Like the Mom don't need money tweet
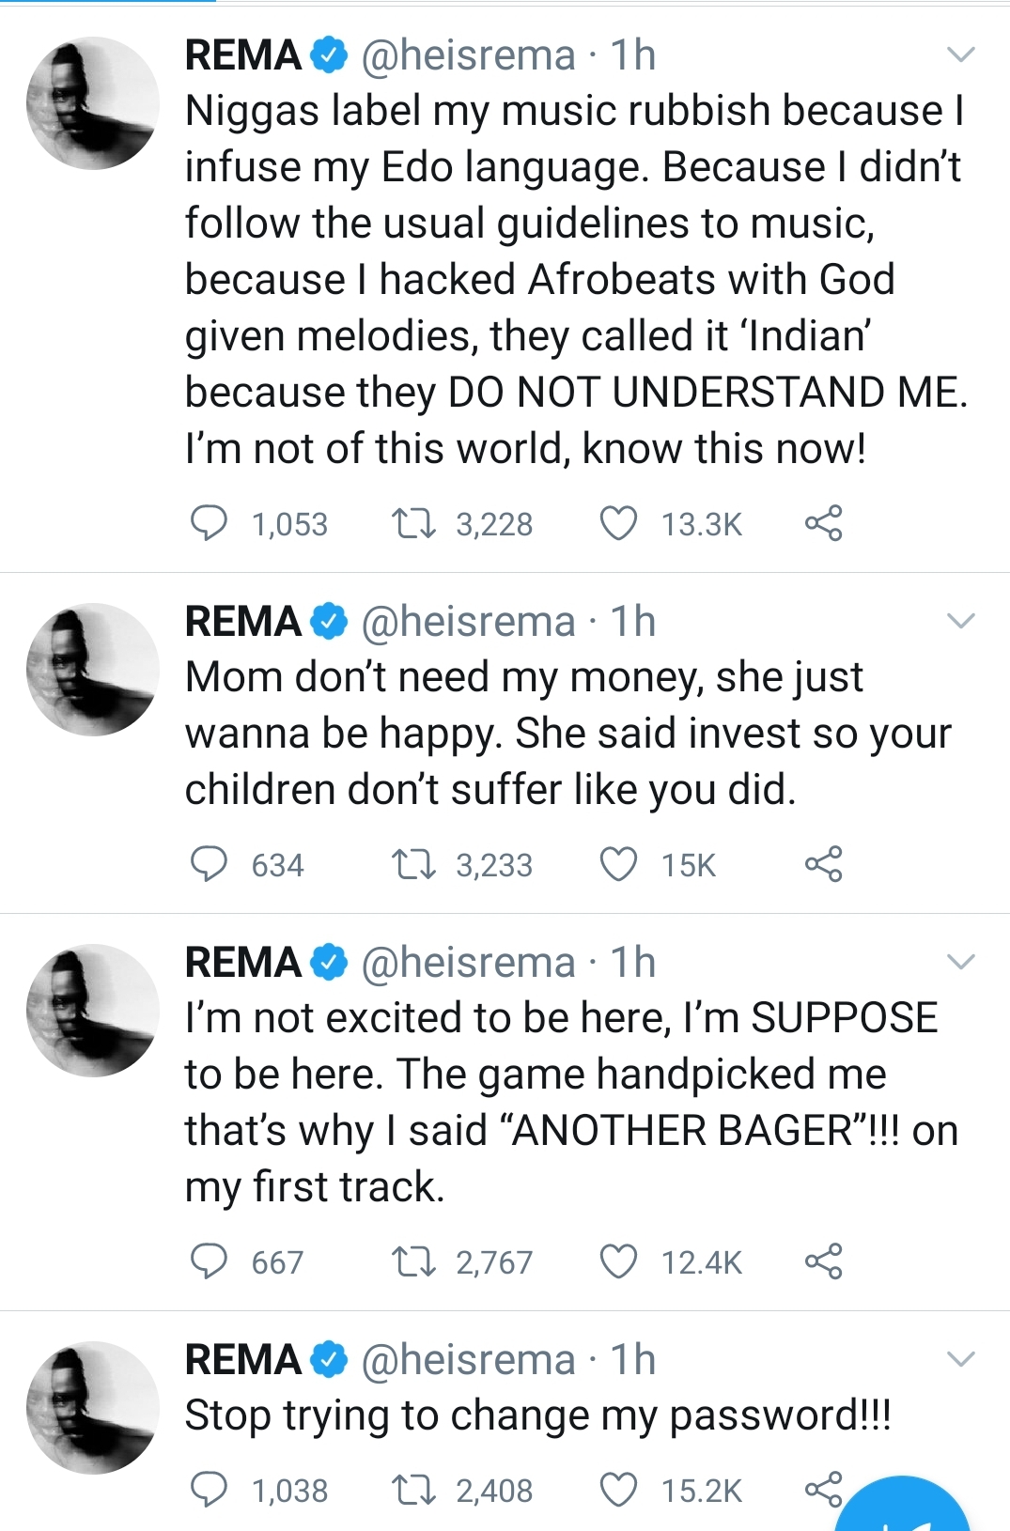 coord(618,864)
